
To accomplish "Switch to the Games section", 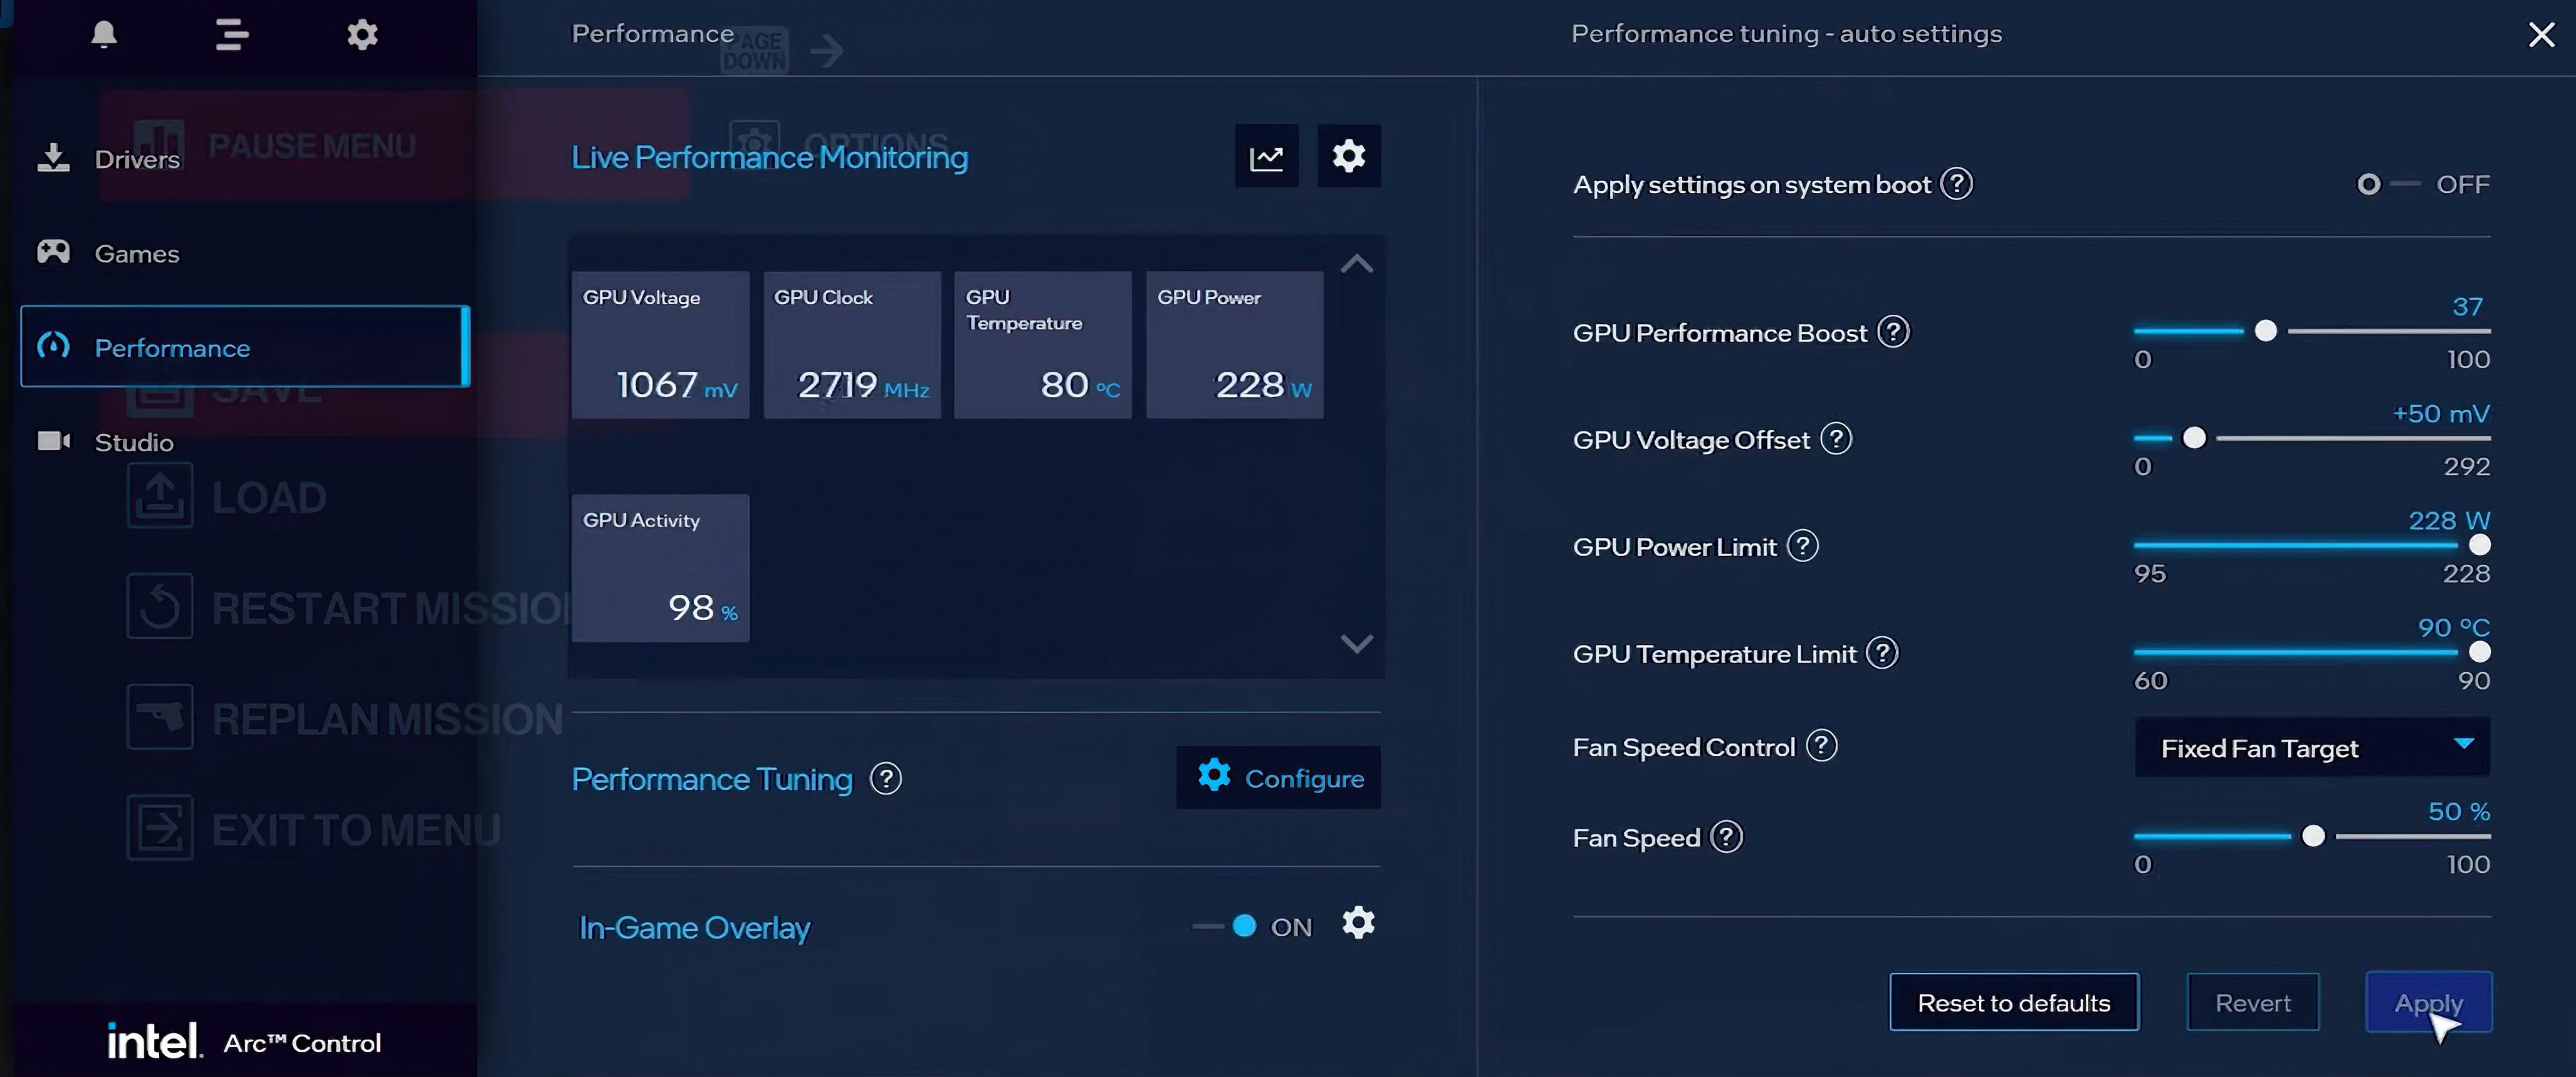I will 136,254.
